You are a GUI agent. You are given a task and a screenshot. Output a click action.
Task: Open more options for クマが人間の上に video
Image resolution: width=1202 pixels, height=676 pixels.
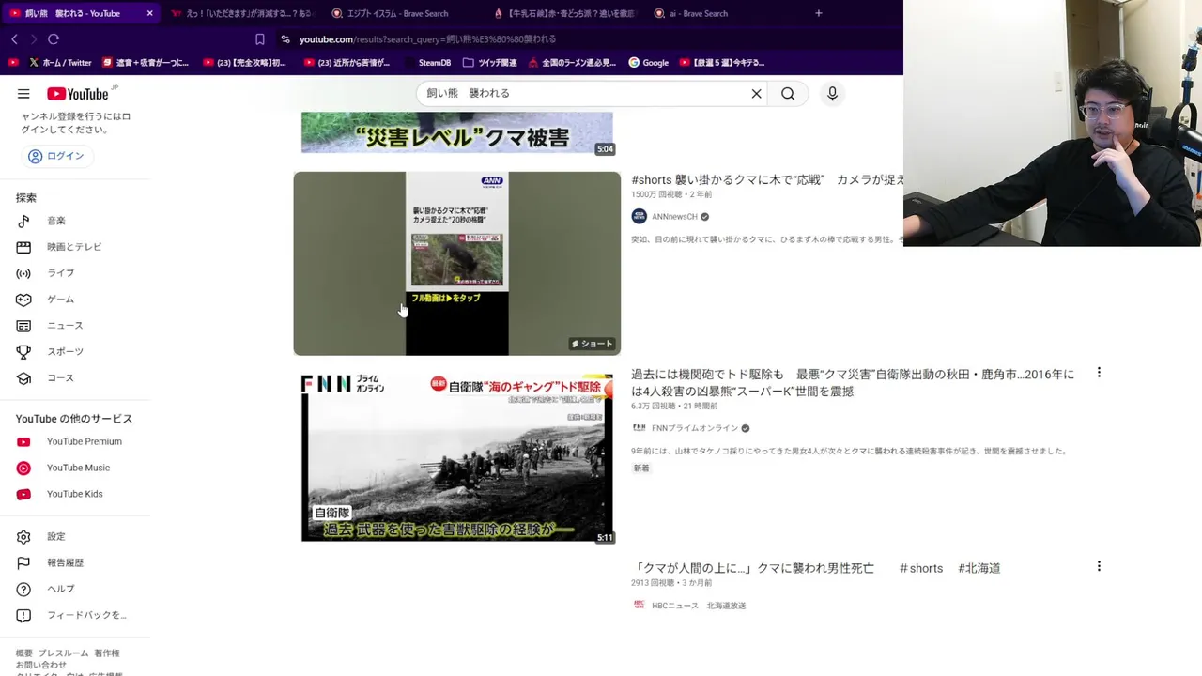[x=1099, y=567]
